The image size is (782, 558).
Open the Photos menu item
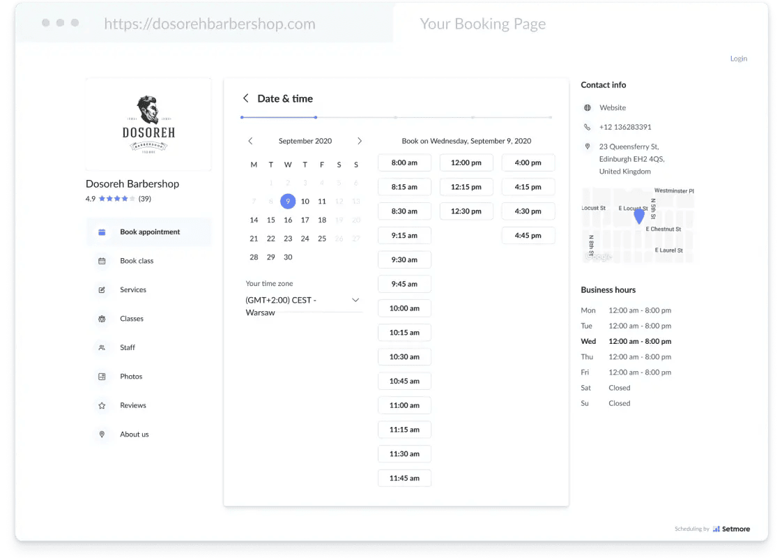(x=148, y=377)
